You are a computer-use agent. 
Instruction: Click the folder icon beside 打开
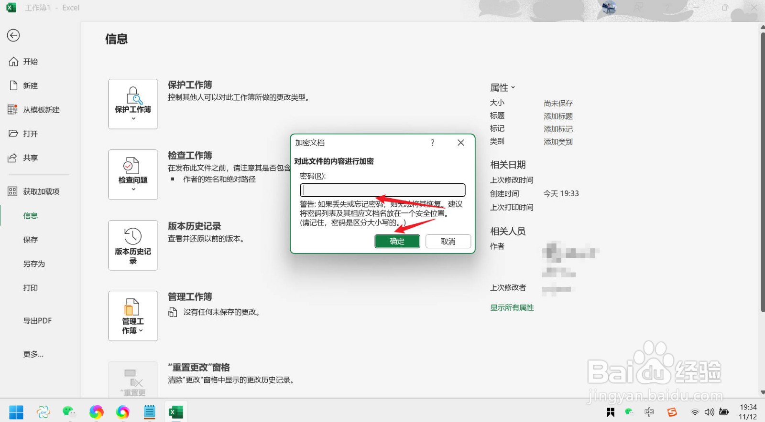13,134
